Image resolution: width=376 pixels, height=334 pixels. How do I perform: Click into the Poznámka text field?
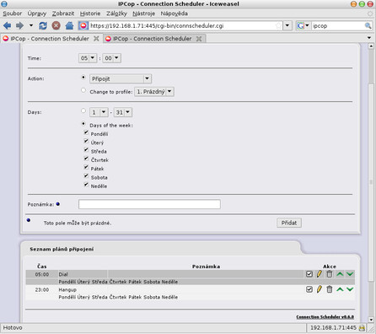point(149,204)
